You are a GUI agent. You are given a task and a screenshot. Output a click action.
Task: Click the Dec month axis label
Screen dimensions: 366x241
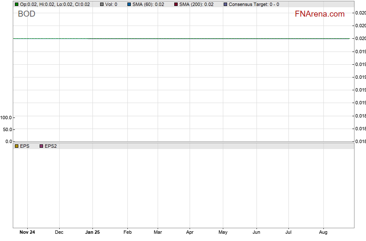[x=59, y=232]
